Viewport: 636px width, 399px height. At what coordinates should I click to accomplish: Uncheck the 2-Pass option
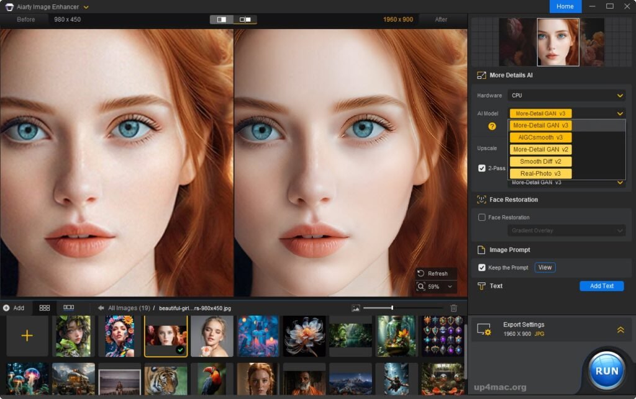pyautogui.click(x=481, y=167)
